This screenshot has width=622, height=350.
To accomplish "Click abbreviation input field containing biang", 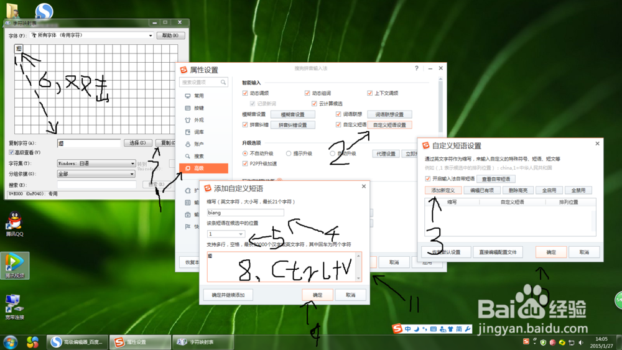I will [246, 213].
